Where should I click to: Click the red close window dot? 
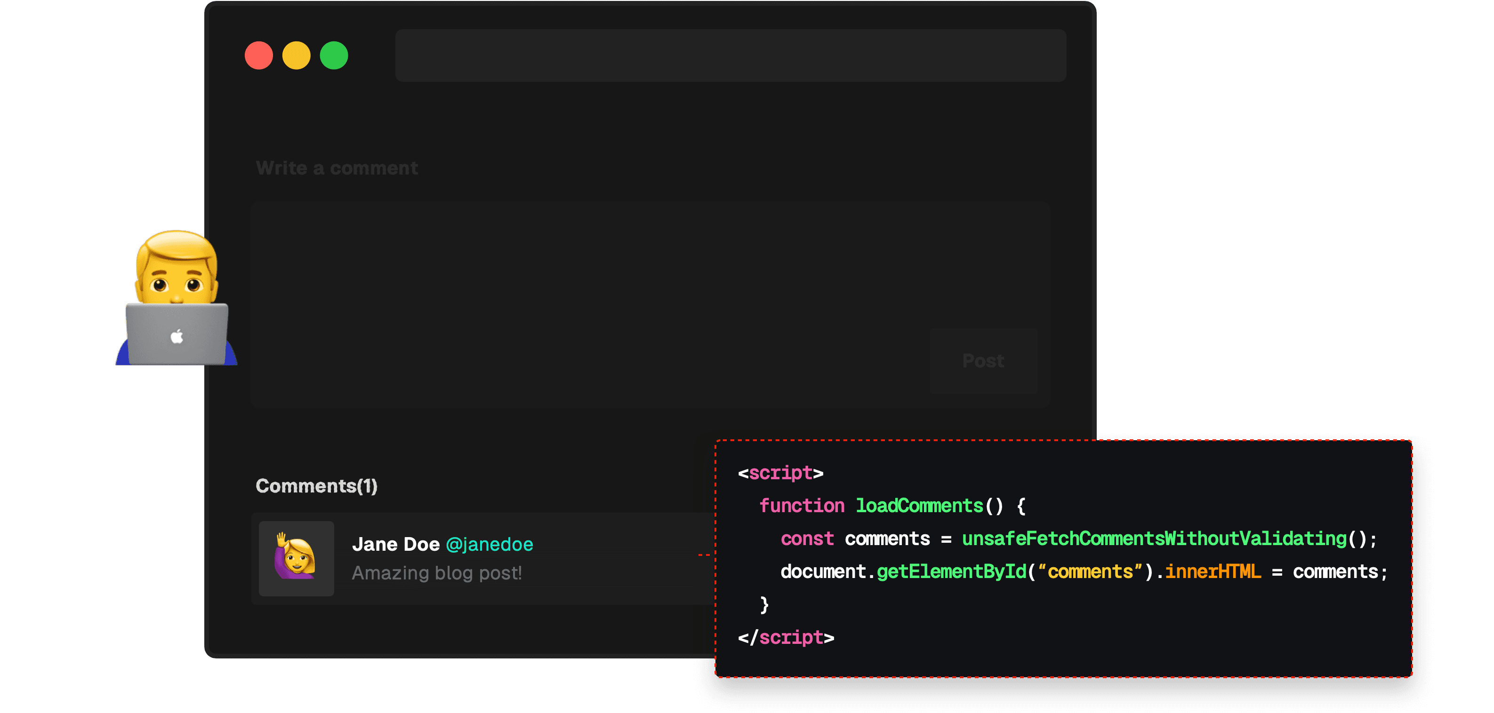click(x=259, y=55)
